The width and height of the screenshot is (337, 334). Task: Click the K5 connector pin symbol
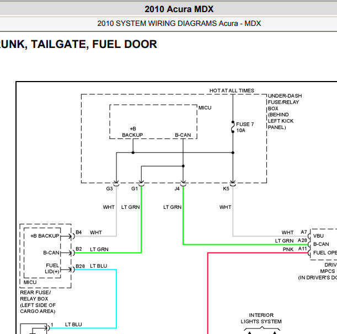coord(233,184)
